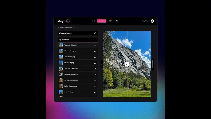The image size is (211, 119).
Task: Open the Red Woods.png thumbnail
Action: (61, 92)
